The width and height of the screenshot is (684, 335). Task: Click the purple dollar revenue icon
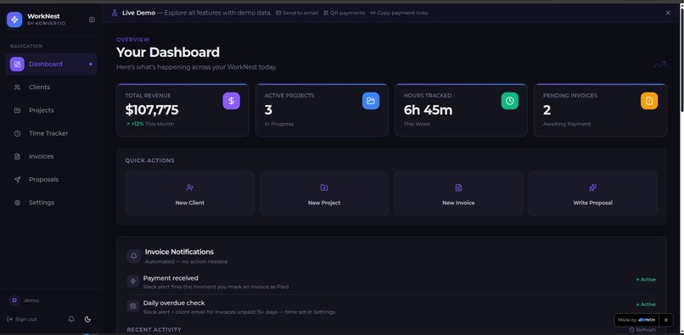point(231,101)
